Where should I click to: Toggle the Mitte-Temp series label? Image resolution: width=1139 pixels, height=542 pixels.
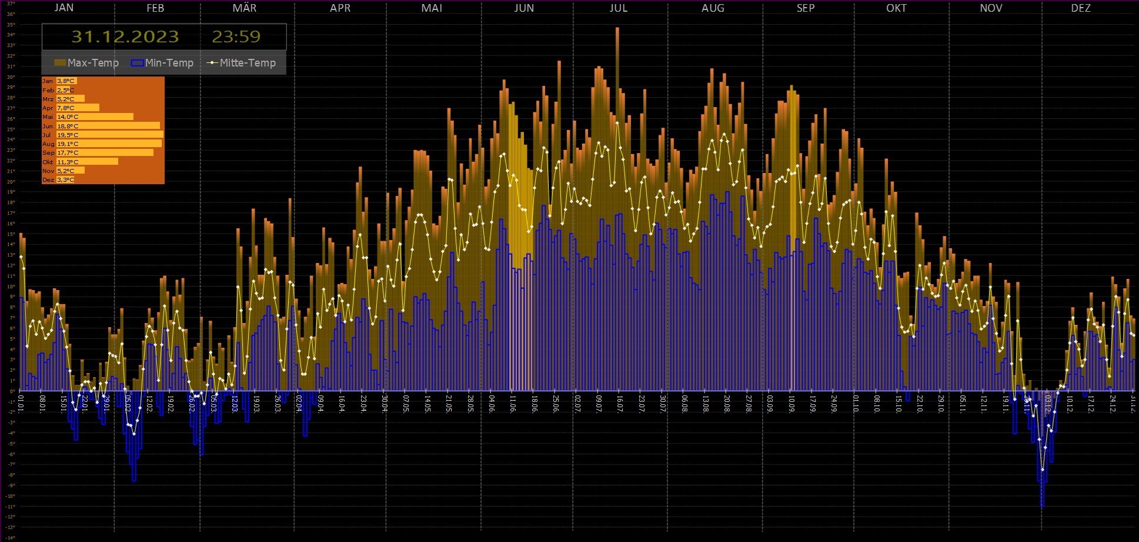[248, 63]
